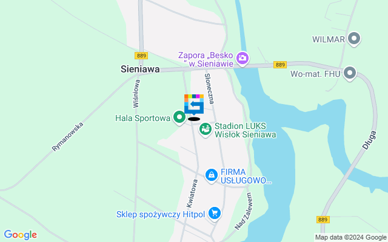This screenshot has width=388, height=242.
Task: Select the Słoneczna street label
Action: coord(209,89)
